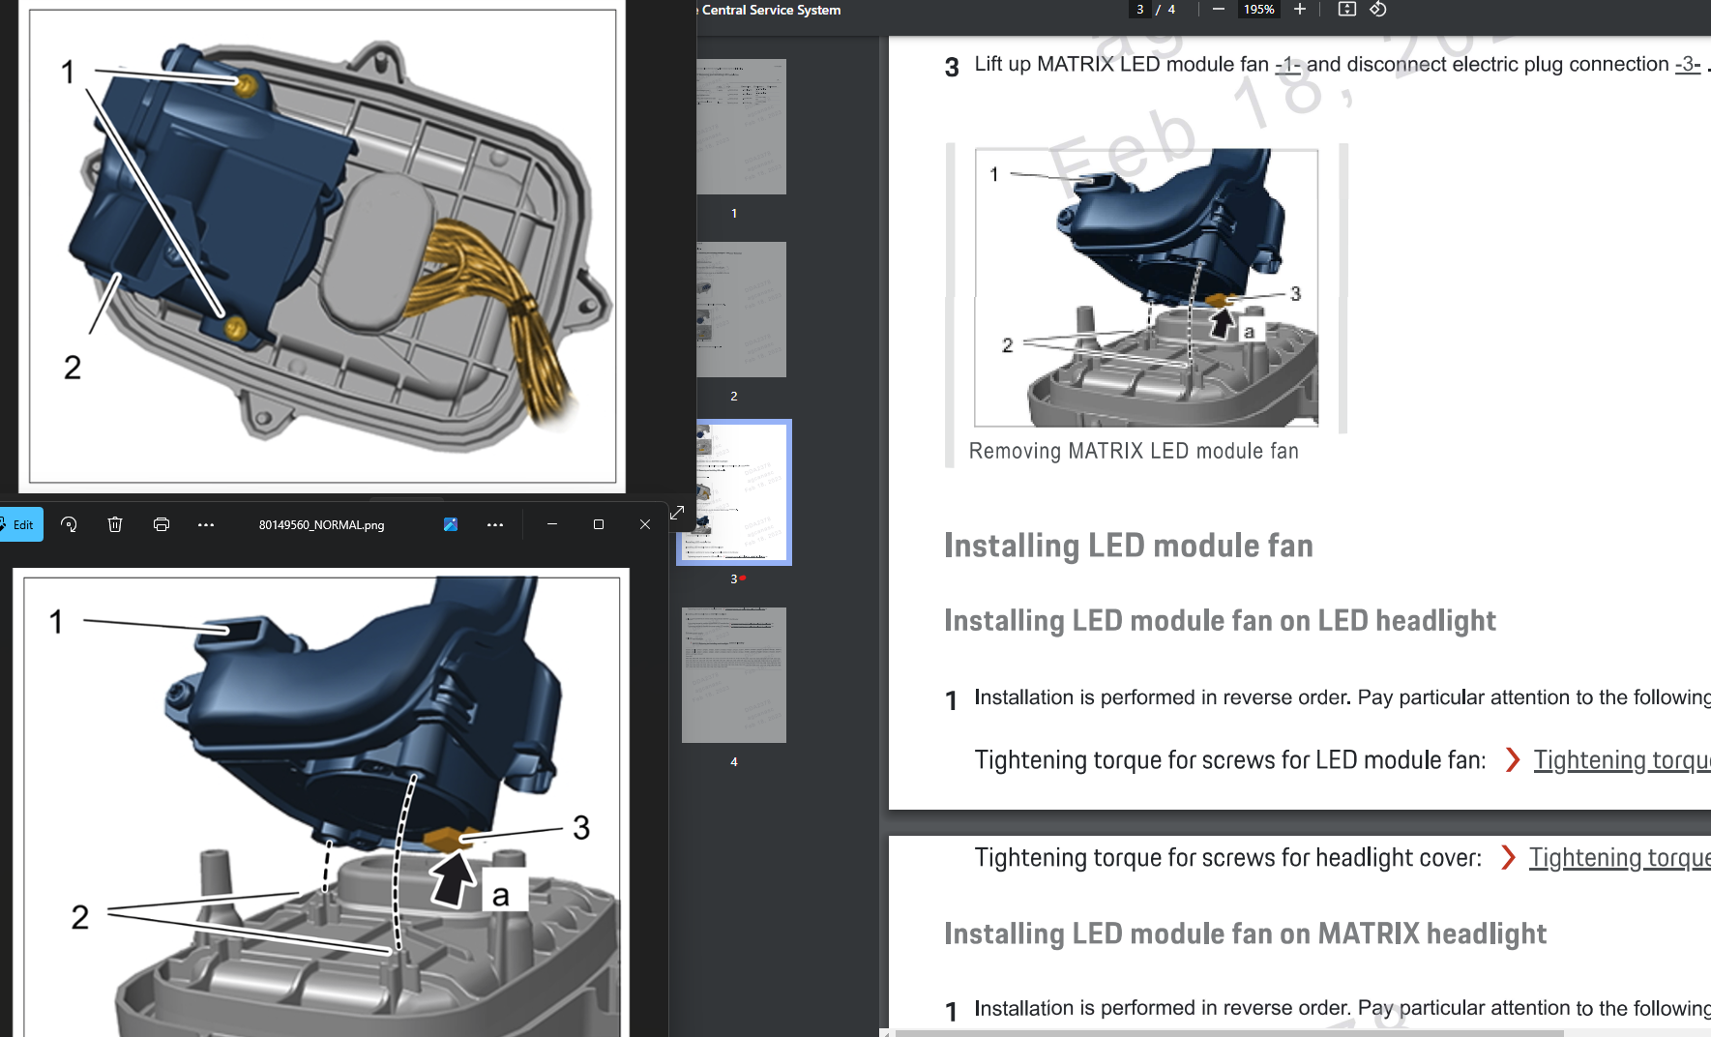
Task: Open Tightening torque link for headlight cover
Action: pos(1618,858)
